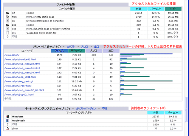
Task: Click the gif file type icon
Action: point(8,13)
